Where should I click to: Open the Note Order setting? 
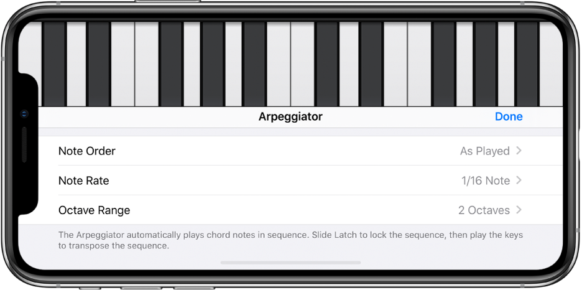tap(87, 151)
